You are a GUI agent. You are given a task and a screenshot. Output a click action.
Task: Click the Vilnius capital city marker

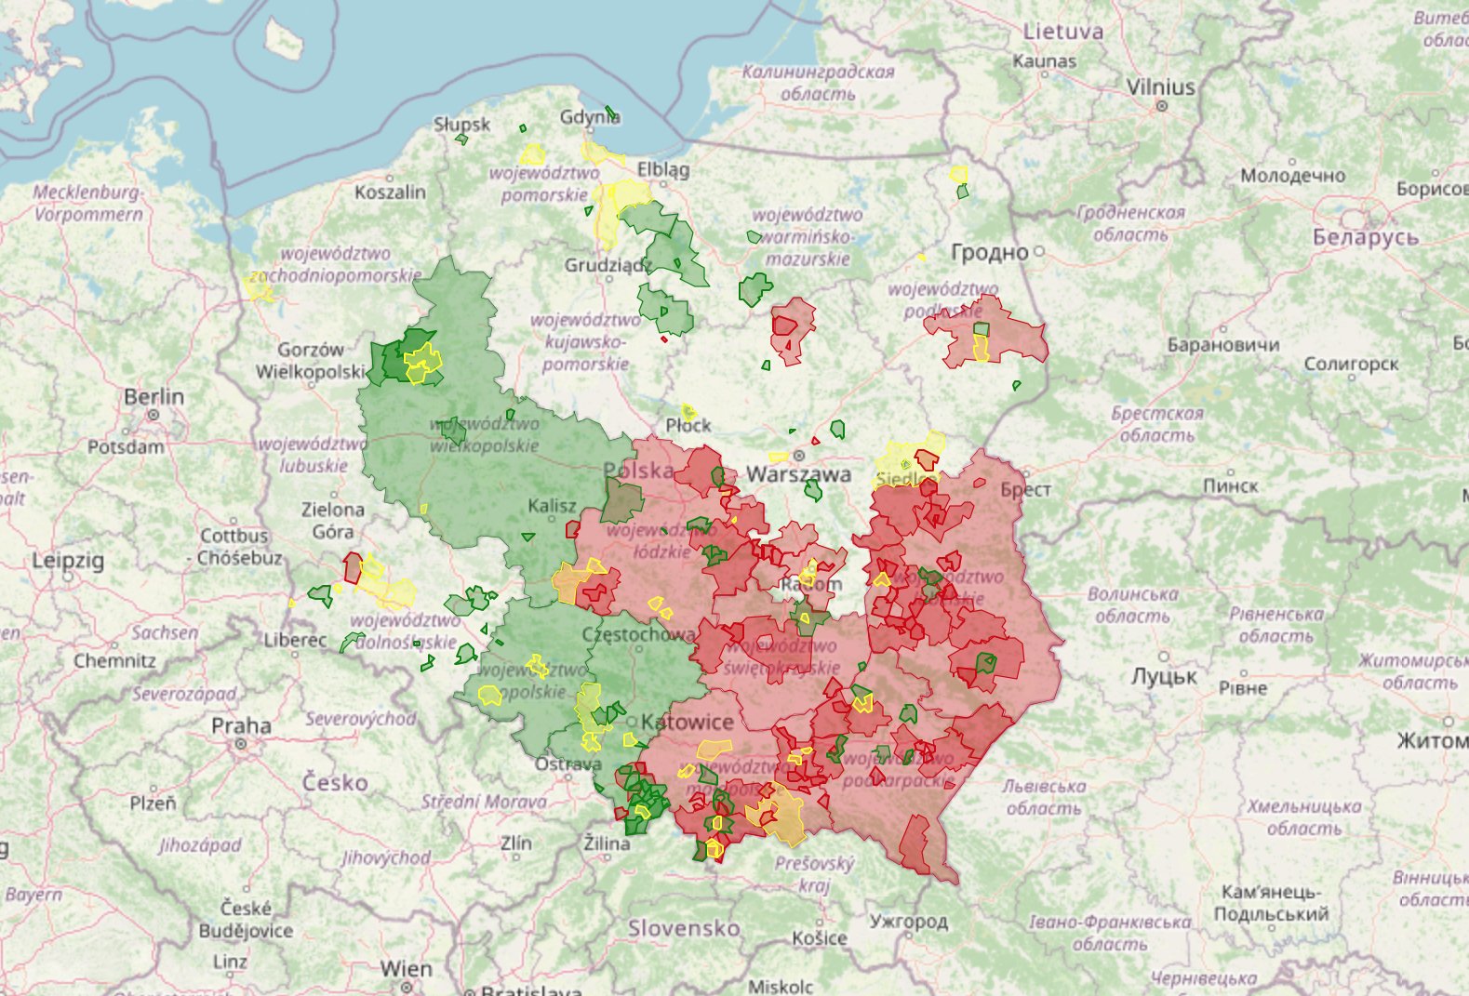click(x=1161, y=106)
